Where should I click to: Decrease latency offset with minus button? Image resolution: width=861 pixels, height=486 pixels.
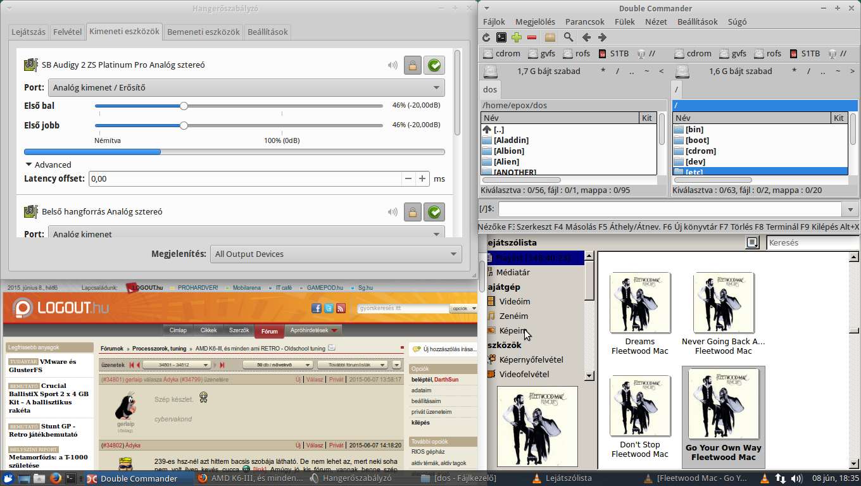[x=408, y=178]
